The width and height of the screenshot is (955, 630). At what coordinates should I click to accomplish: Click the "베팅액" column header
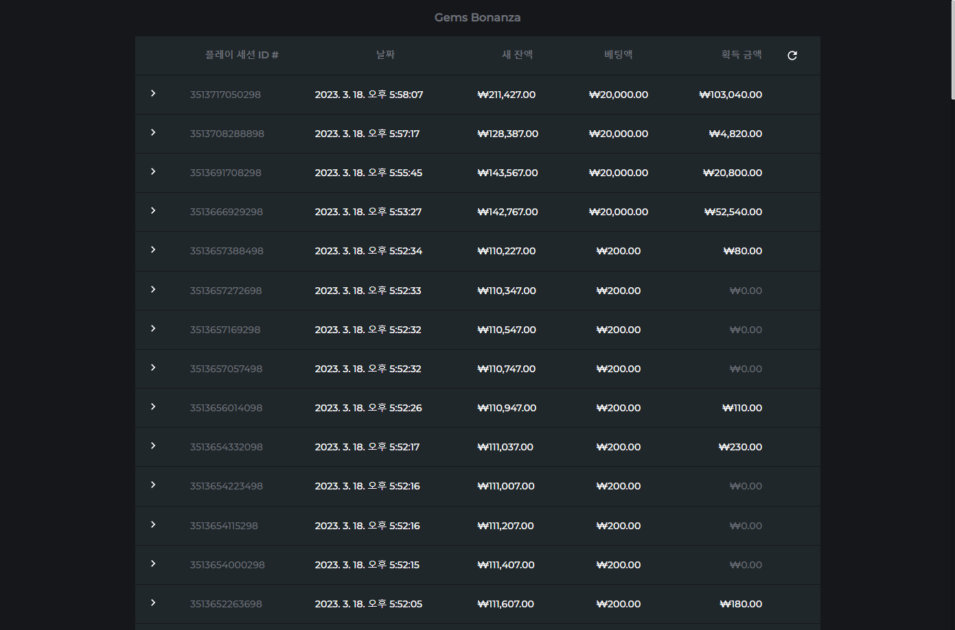(618, 55)
